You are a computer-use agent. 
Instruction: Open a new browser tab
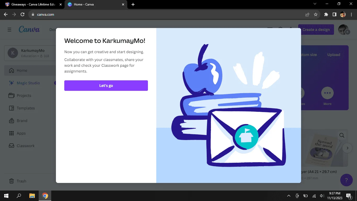click(x=133, y=4)
